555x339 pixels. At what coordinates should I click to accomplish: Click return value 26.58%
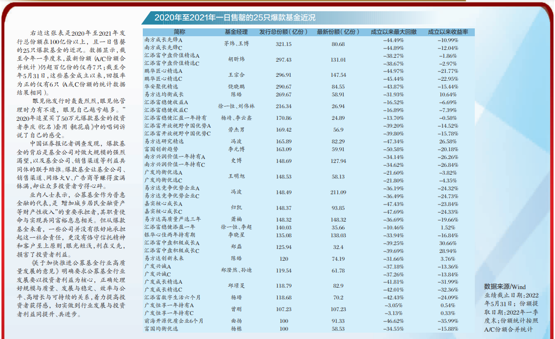(x=448, y=141)
